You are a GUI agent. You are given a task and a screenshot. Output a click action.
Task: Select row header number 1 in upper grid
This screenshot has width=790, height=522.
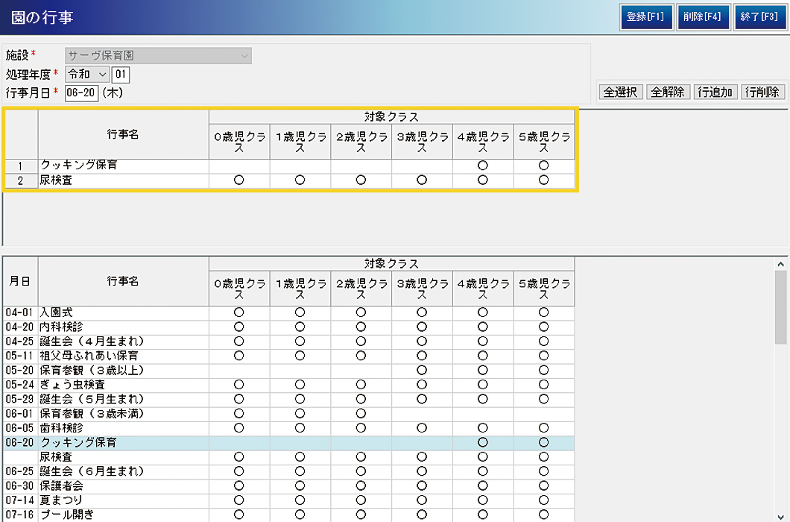(21, 166)
